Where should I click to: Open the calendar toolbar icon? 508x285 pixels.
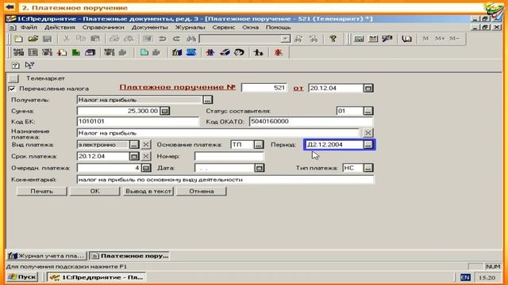pos(373,39)
